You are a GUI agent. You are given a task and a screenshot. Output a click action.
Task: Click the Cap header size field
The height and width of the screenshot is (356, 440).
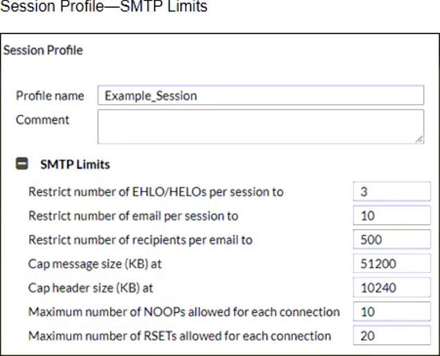click(391, 287)
